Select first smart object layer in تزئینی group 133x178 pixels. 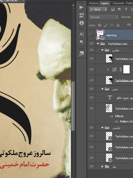pos(114,136)
